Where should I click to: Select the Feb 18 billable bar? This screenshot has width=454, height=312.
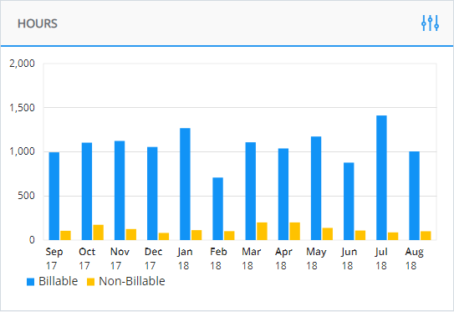tap(217, 208)
